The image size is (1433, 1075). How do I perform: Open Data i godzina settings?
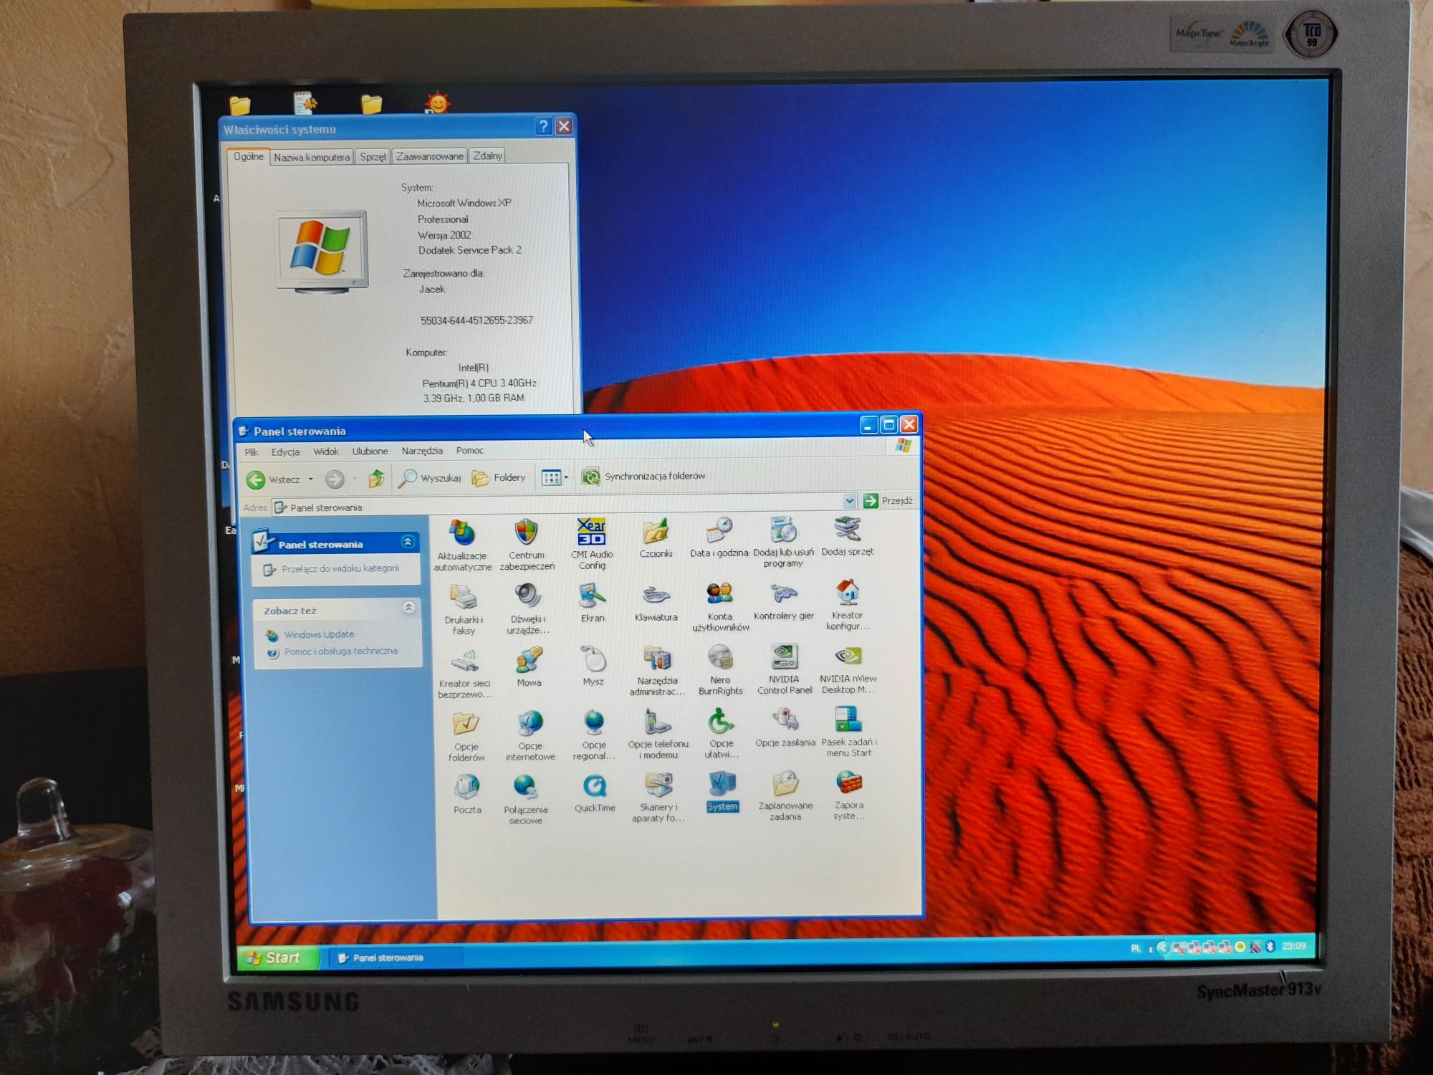[719, 537]
